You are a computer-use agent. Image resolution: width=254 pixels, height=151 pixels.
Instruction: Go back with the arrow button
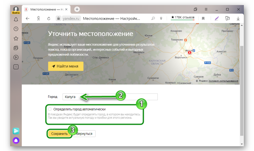[28, 19]
